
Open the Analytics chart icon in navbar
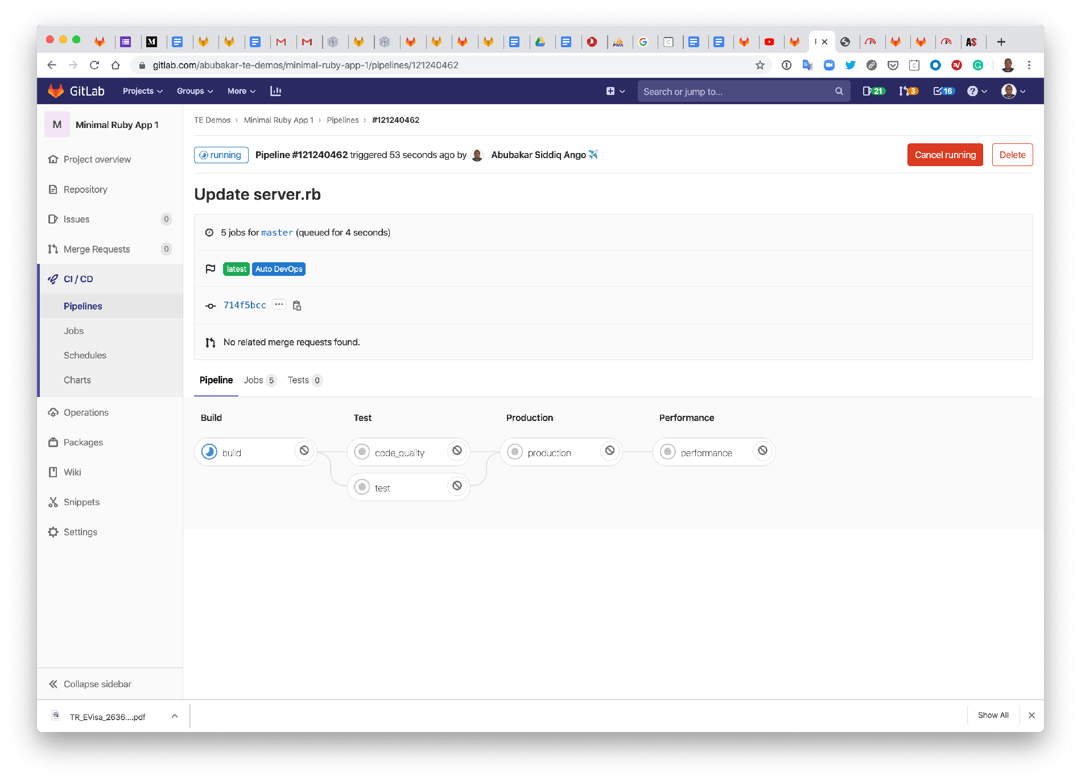[x=276, y=91]
